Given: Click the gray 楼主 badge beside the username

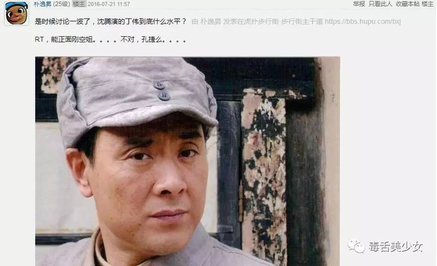Looking at the screenshot, I should coord(79,4).
